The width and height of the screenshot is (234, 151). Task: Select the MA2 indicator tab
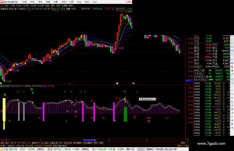[x=61, y=143]
